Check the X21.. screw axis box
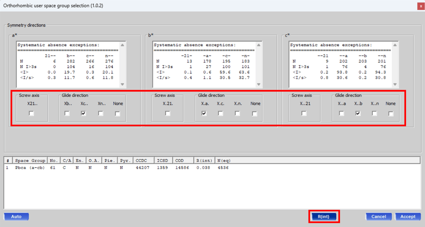 click(x=31, y=113)
